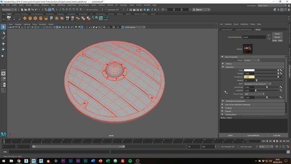Click the Copy Tab button
Viewport: 291px width, 164px height.
[x=276, y=135]
